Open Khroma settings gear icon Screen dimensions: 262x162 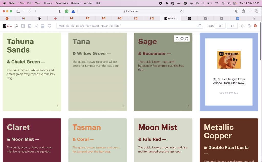249,26
